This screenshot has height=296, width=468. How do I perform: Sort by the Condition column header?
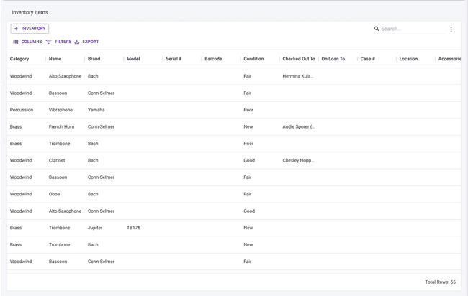253,59
